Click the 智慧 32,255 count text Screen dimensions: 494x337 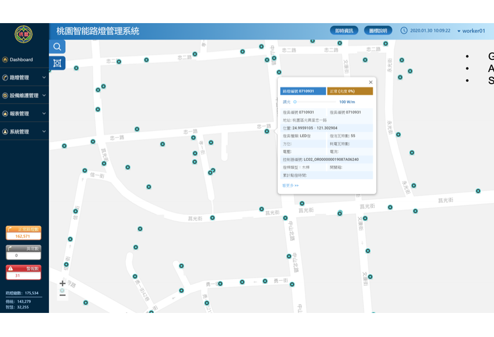tap(17, 308)
